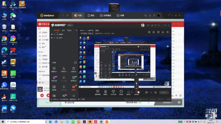Toggle visibility eye of 全屏 1 layer
Image resolution: width=221 pixels, height=124 pixels.
click(52, 38)
